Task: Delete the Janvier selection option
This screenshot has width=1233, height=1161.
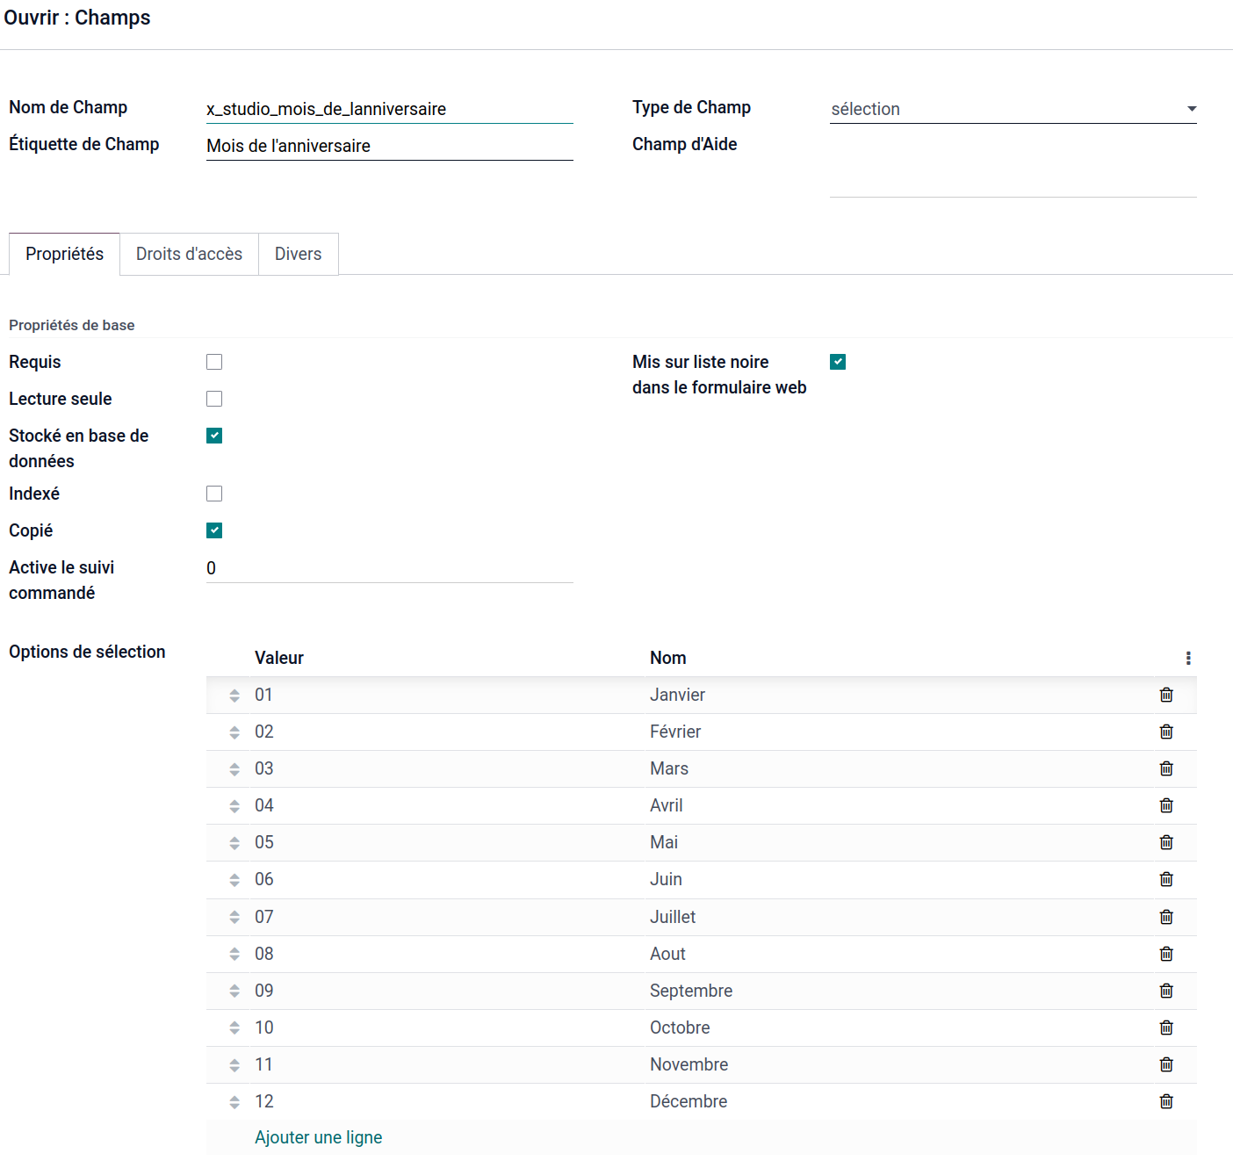Action: tap(1166, 695)
